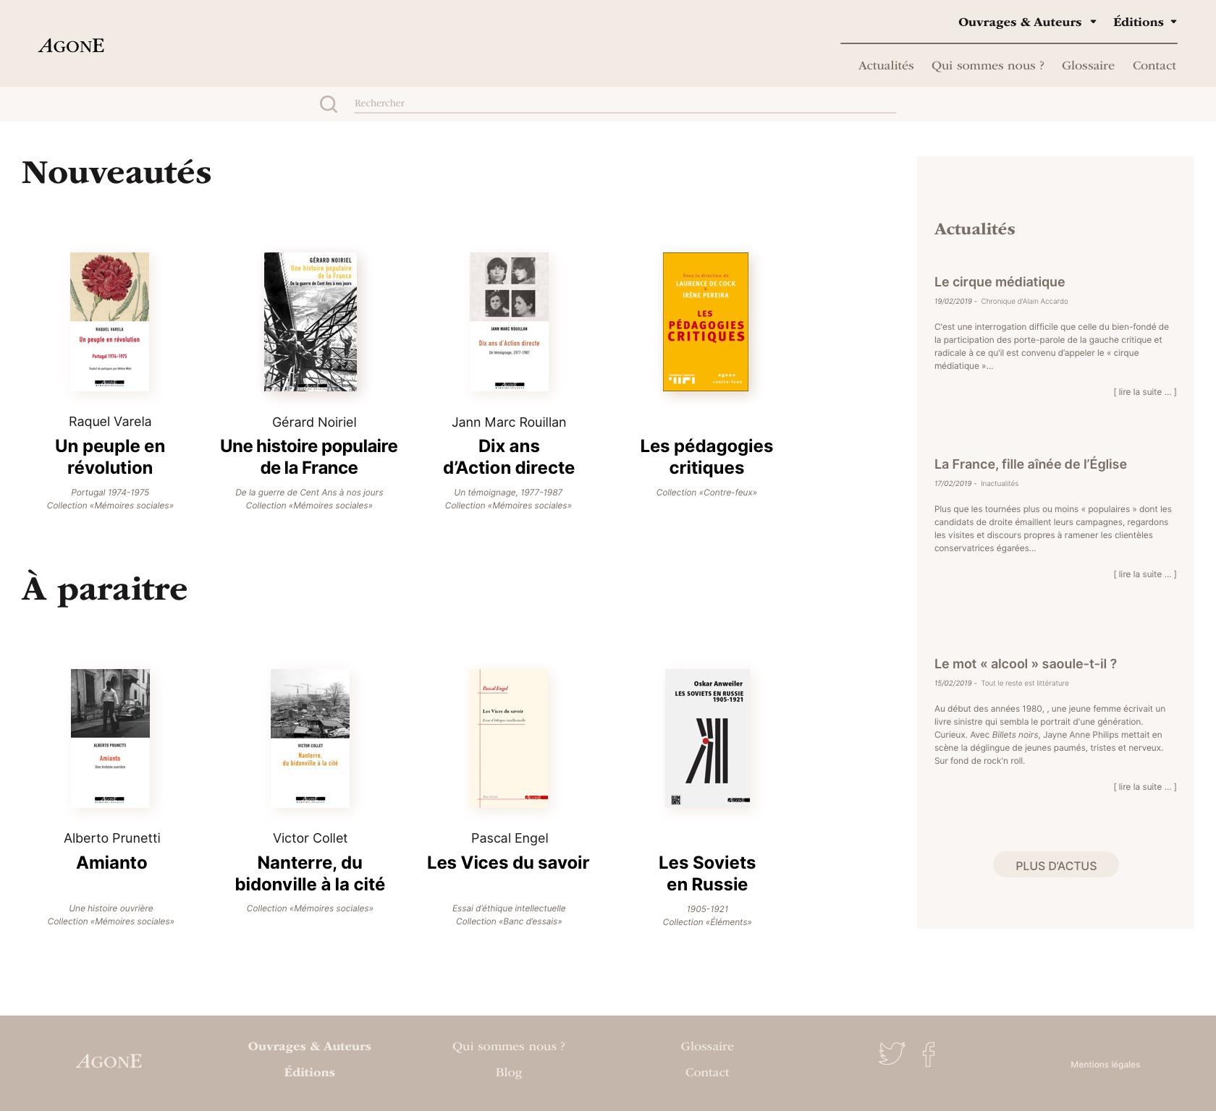Image resolution: width=1216 pixels, height=1111 pixels.
Task: Click the Agone logo in header
Action: [x=72, y=46]
